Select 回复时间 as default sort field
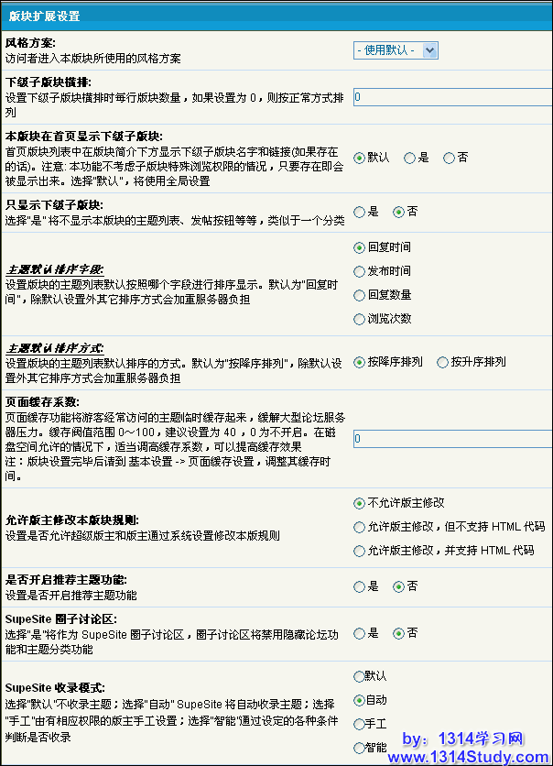Screen dimensions: 553x766 click(360, 247)
